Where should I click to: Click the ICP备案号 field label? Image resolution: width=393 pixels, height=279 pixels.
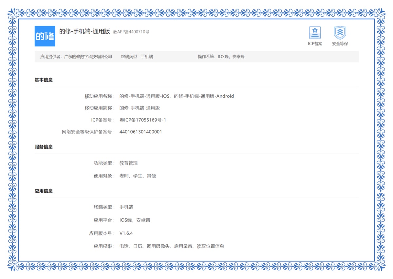click(x=103, y=120)
